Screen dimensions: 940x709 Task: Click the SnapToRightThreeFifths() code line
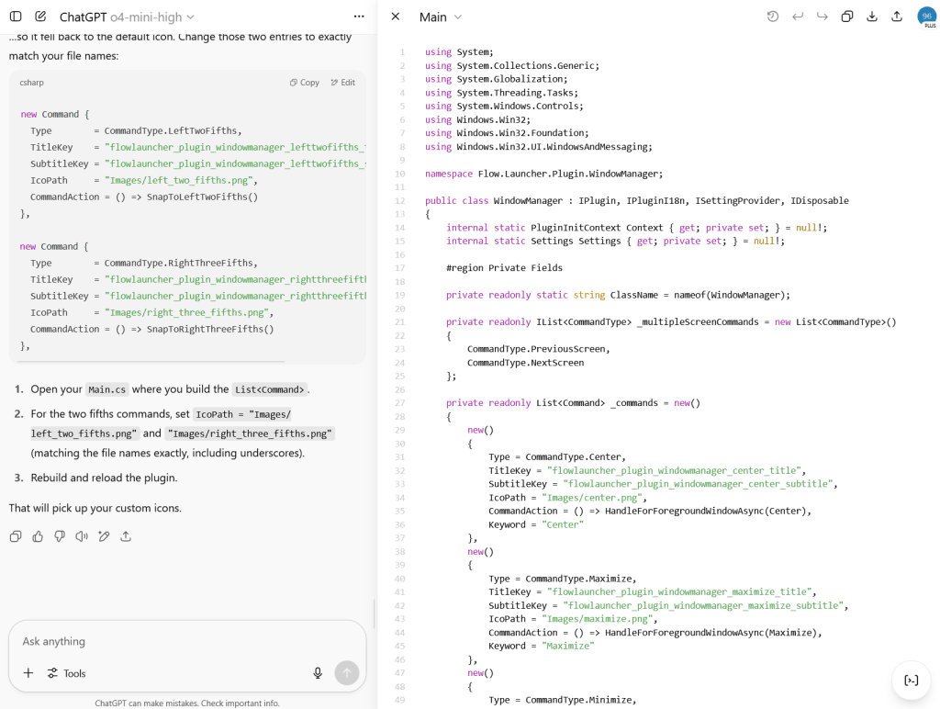click(x=151, y=330)
